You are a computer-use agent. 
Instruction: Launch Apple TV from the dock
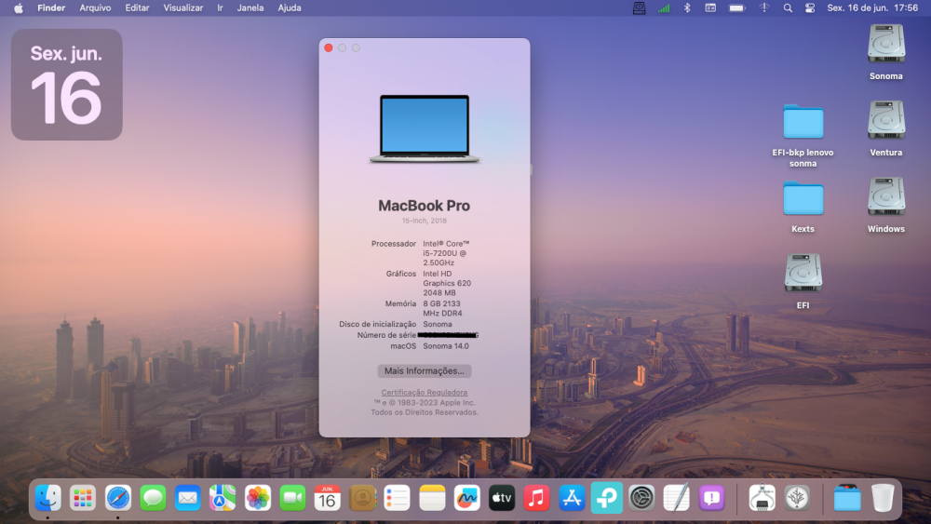pyautogui.click(x=502, y=498)
